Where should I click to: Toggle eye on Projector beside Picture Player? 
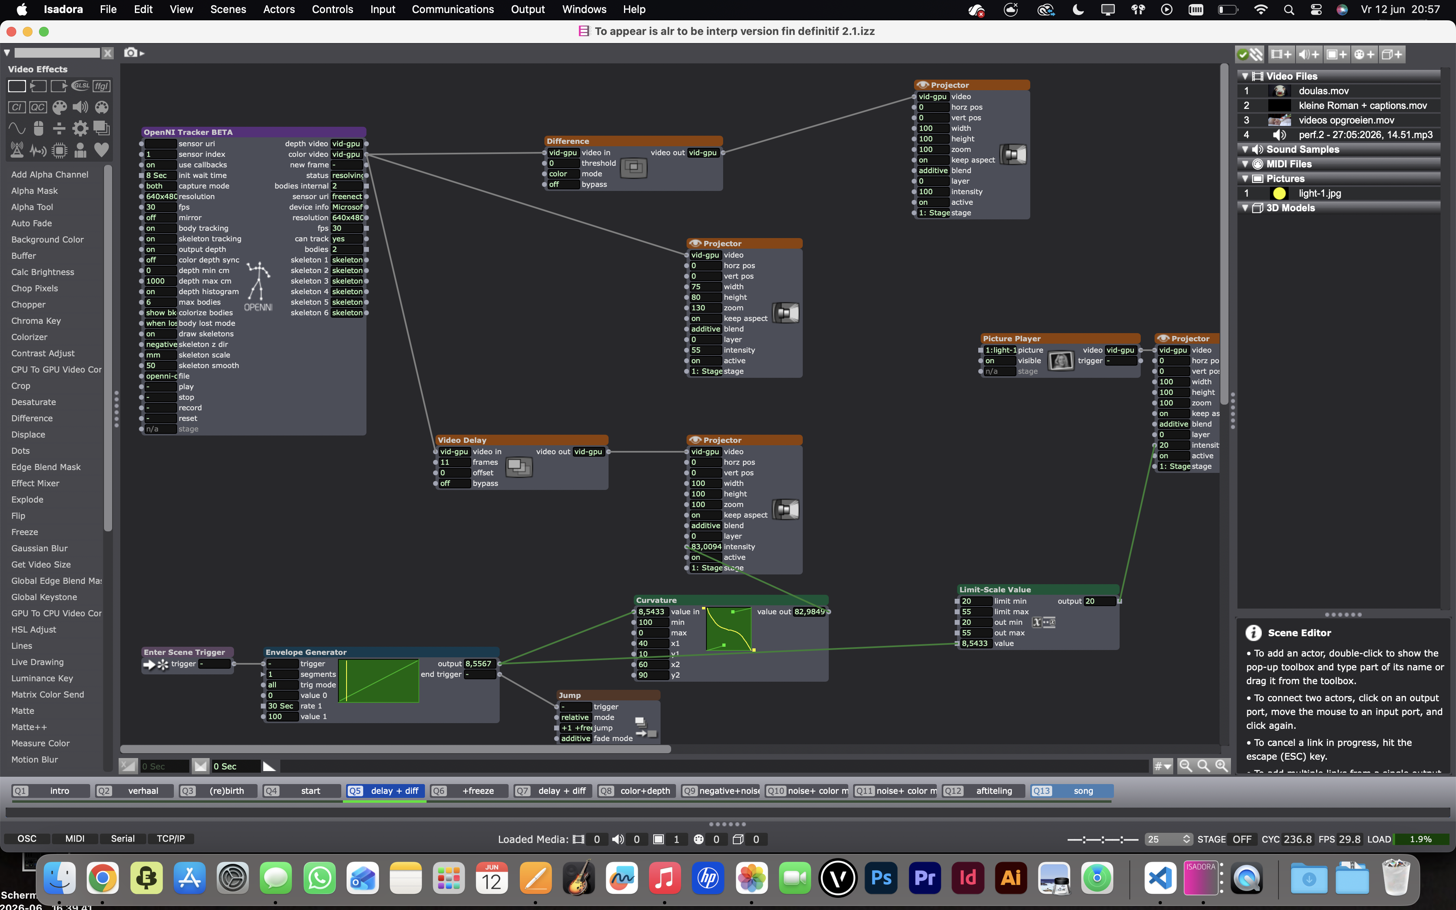1163,338
